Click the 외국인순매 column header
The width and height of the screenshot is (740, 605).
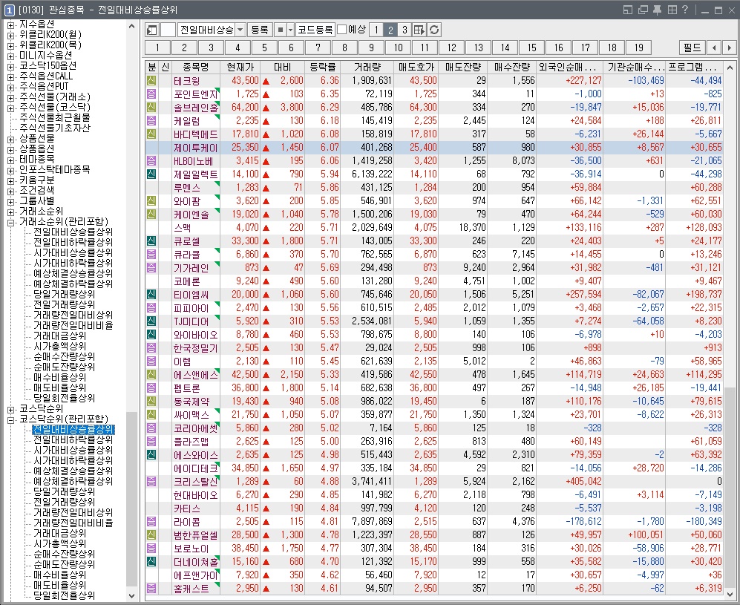[x=568, y=67]
